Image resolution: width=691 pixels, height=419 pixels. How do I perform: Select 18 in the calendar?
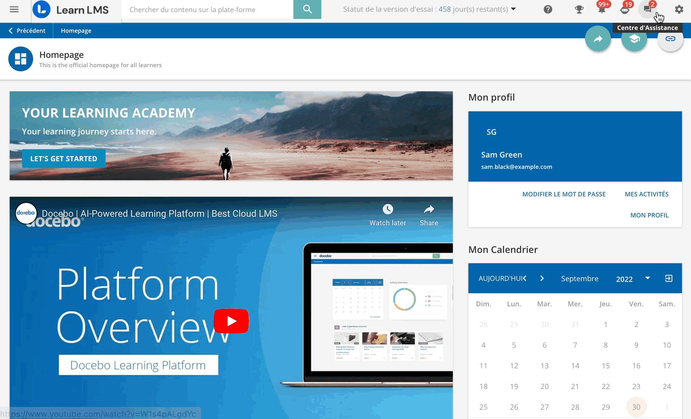click(484, 386)
